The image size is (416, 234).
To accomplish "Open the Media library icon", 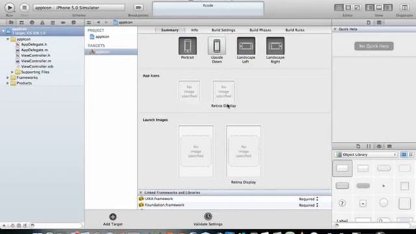I will click(x=389, y=146).
